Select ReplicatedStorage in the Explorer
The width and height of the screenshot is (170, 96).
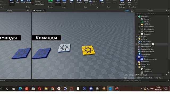(x=147, y=49)
